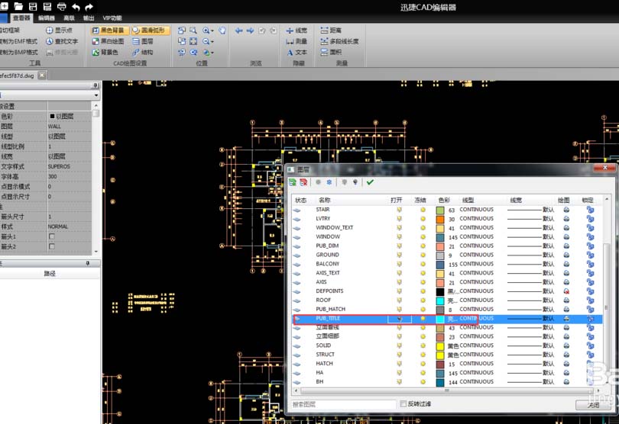
Task: Switch to the 编辑器 editor ribbon tab
Action: (46, 18)
